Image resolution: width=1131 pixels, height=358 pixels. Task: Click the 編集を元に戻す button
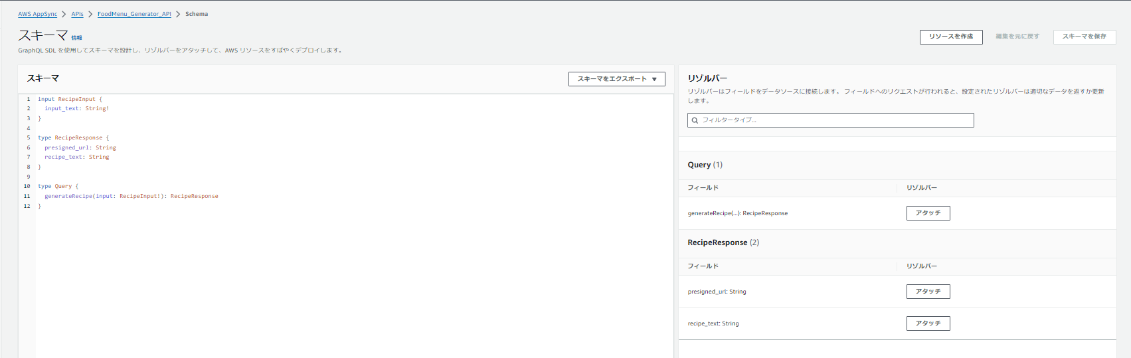(x=1017, y=37)
